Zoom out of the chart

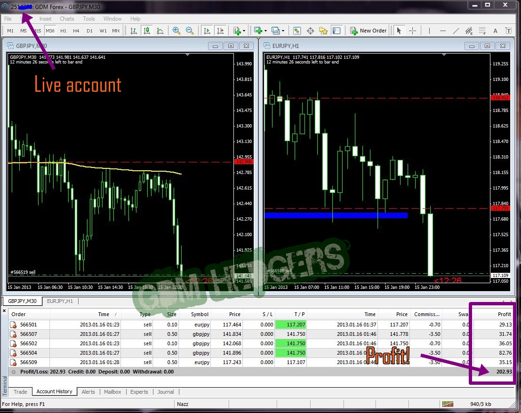point(190,31)
